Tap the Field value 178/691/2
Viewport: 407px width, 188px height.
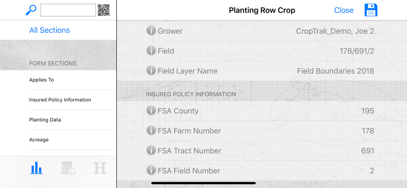pos(357,51)
